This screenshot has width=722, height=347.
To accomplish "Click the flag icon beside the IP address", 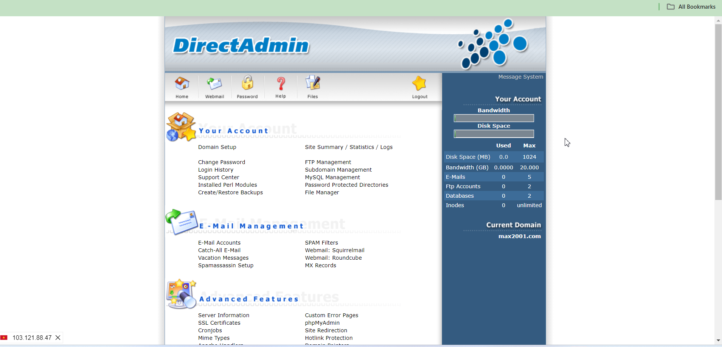I will point(4,338).
